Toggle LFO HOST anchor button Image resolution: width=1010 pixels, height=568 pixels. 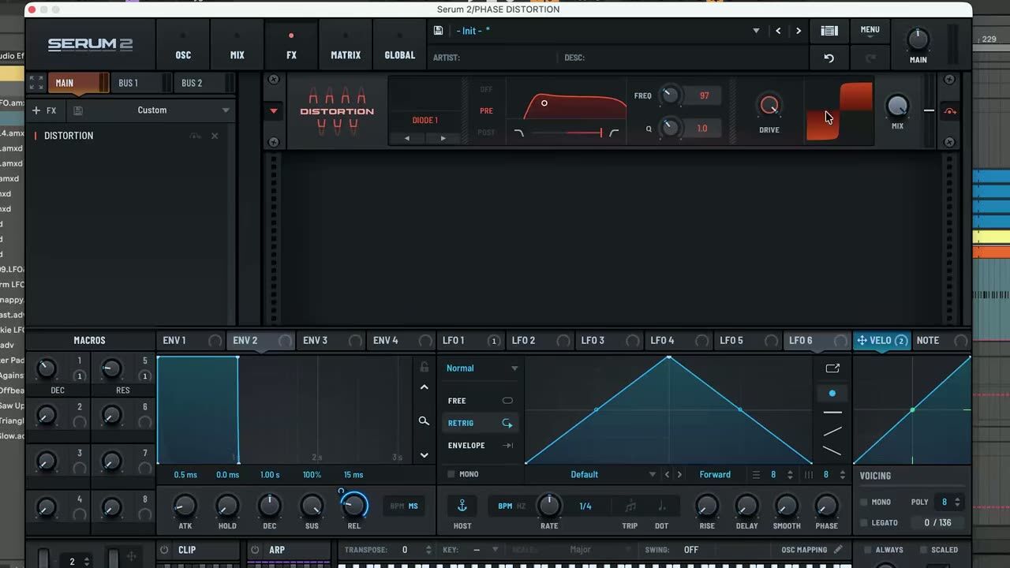coord(462,506)
